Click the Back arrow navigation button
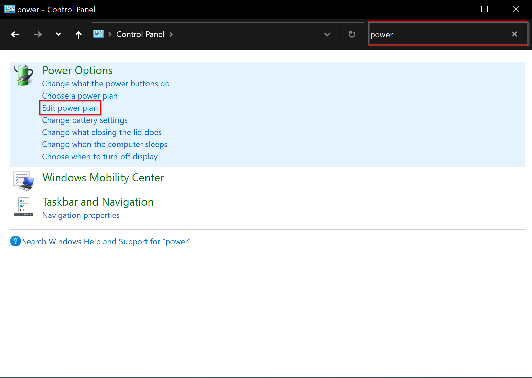 tap(15, 34)
